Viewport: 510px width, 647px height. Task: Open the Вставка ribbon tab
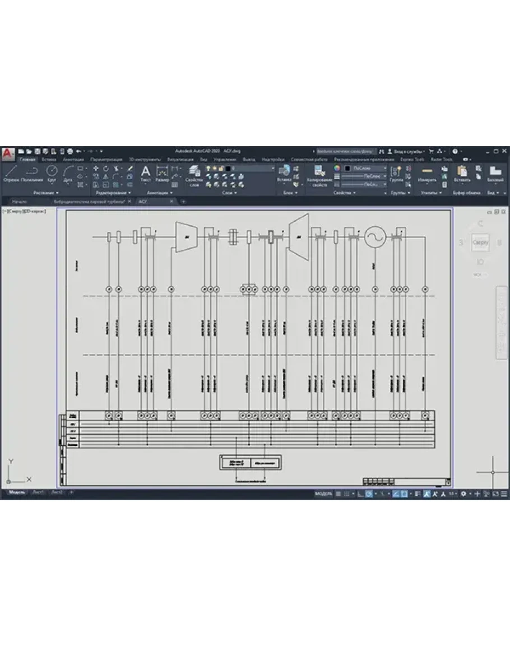tap(49, 159)
